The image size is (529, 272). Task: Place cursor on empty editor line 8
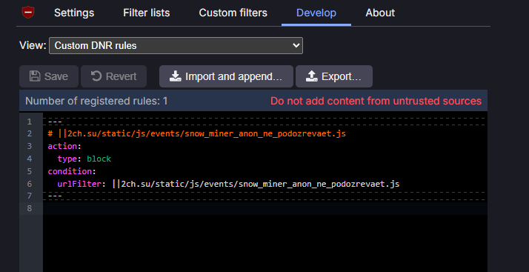point(265,208)
